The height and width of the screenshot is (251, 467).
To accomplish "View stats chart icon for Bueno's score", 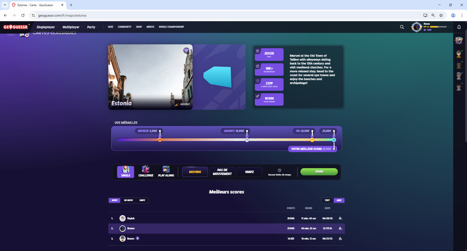I will 340,238.
